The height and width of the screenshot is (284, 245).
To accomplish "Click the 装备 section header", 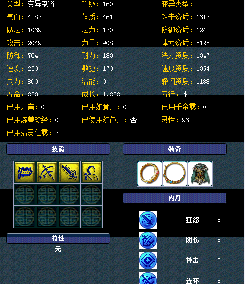I will click(175, 149).
